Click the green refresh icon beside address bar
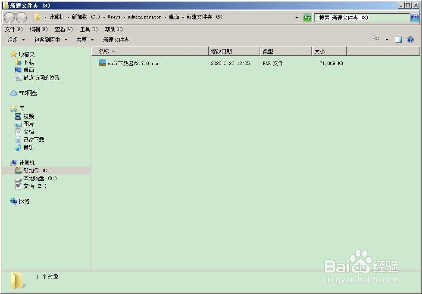This screenshot has width=422, height=294. coord(307,18)
